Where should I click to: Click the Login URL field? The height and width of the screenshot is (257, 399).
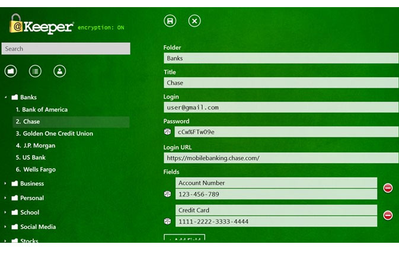click(281, 158)
